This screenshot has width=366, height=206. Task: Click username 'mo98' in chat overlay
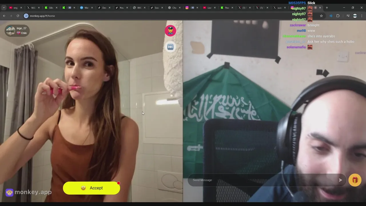click(x=301, y=31)
